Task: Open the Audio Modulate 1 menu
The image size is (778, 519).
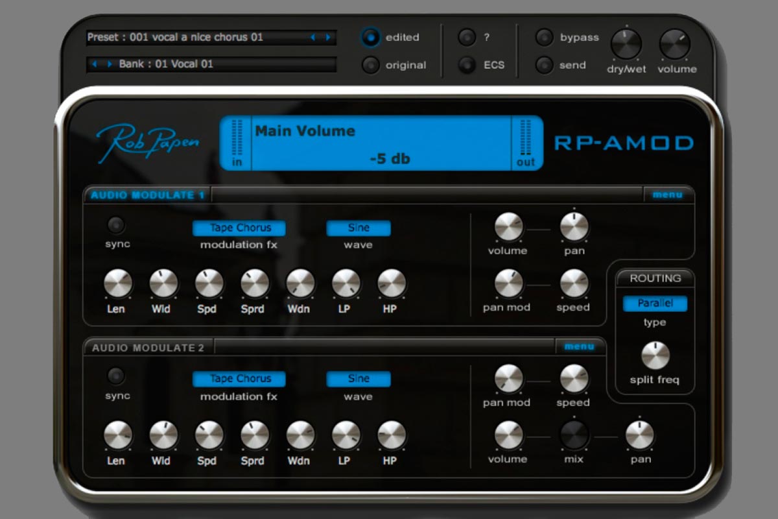Action: [x=667, y=195]
